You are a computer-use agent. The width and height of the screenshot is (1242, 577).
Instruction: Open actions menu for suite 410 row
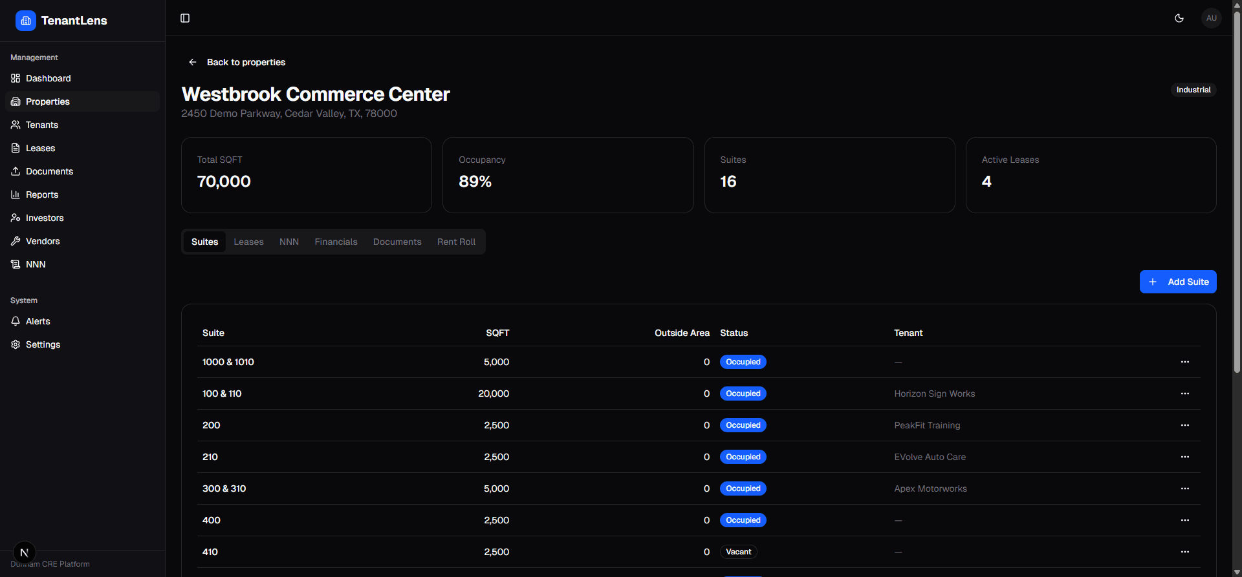click(1184, 552)
